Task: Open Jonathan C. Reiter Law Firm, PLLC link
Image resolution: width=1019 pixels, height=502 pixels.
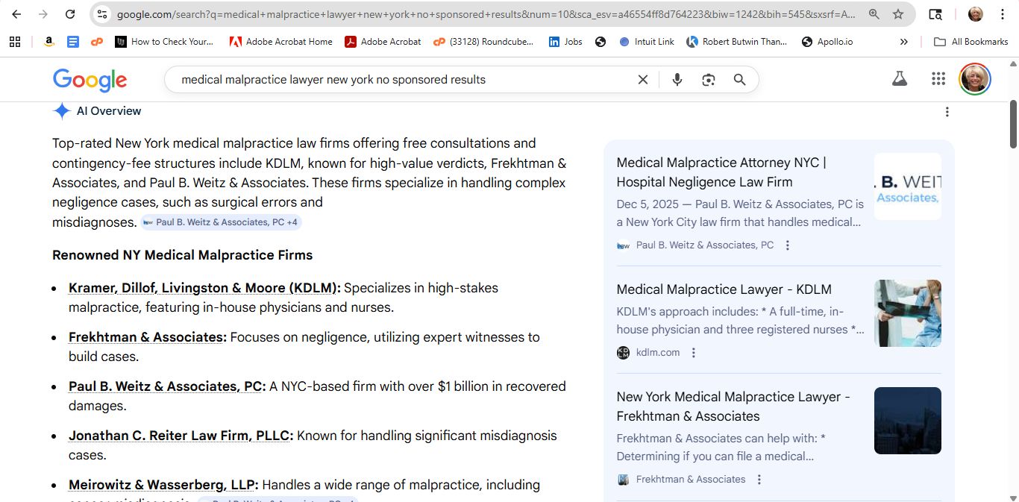Action: coord(181,436)
